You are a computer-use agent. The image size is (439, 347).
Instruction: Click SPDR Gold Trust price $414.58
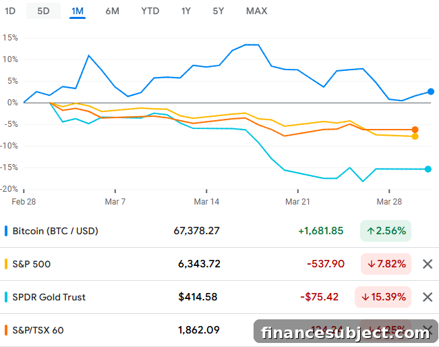click(x=198, y=297)
